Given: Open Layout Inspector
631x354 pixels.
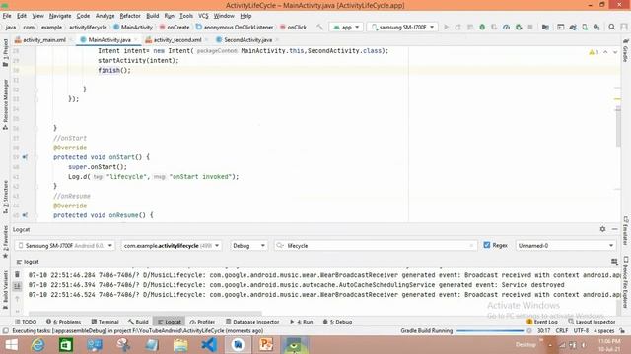Looking at the screenshot, I should 592,322.
